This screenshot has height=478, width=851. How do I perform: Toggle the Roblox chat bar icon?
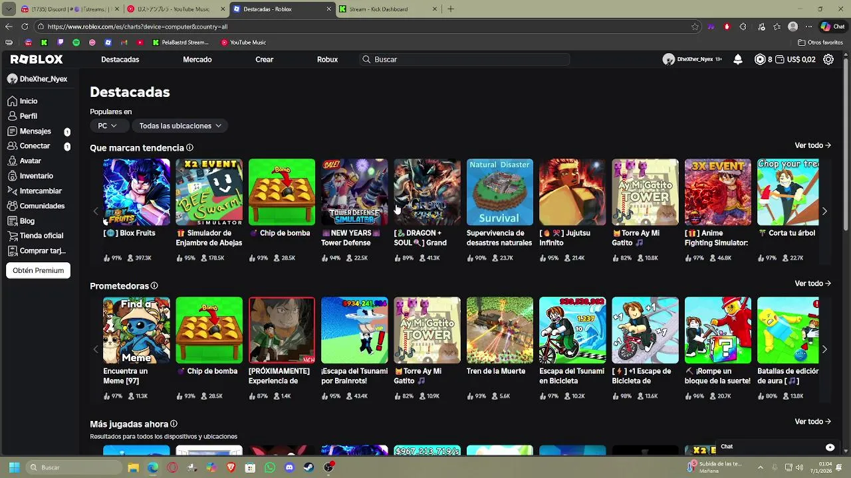pos(830,447)
